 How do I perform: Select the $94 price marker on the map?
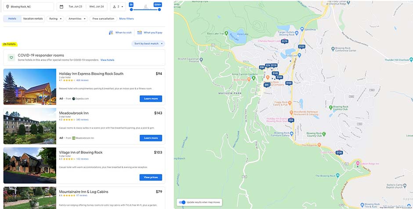coord(291,120)
